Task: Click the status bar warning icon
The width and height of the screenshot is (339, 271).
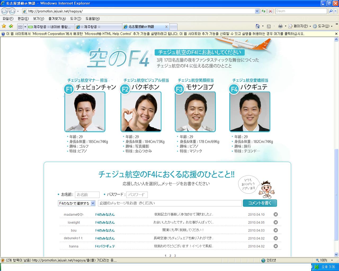Action: pyautogui.click(x=3, y=260)
